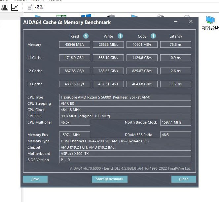Minimize the AIDA64 benchmark window
Image resolution: width=219 pixels, height=202 pixels.
coord(176,22)
